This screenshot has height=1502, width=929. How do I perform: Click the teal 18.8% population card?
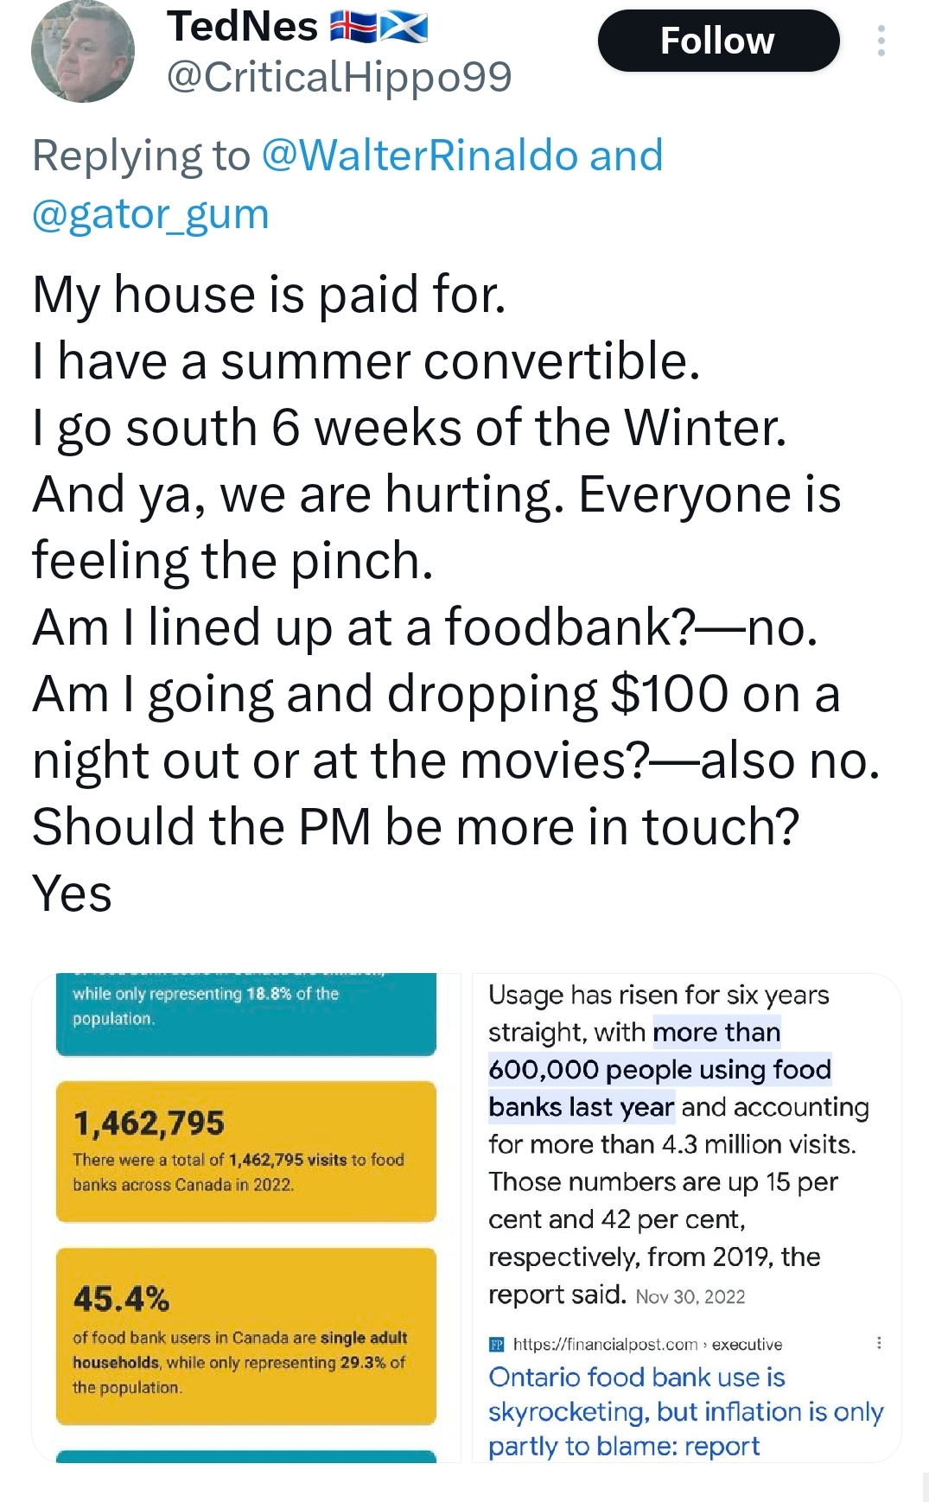pos(246,1011)
